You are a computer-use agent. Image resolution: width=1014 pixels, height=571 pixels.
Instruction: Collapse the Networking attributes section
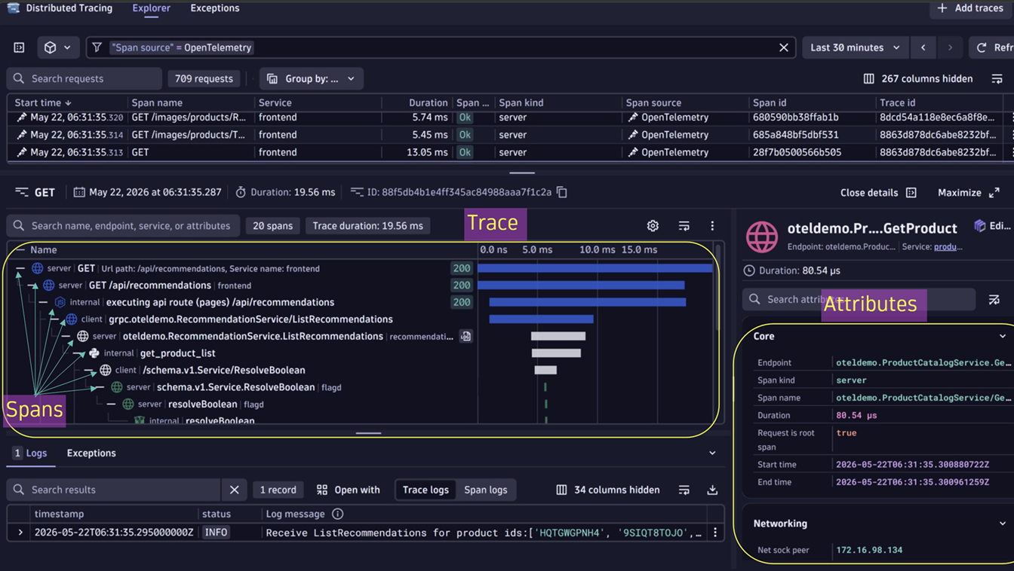point(1003,524)
